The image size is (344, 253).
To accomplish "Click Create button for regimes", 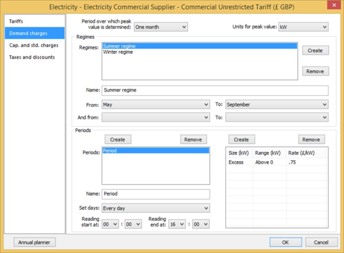I will click(x=315, y=51).
